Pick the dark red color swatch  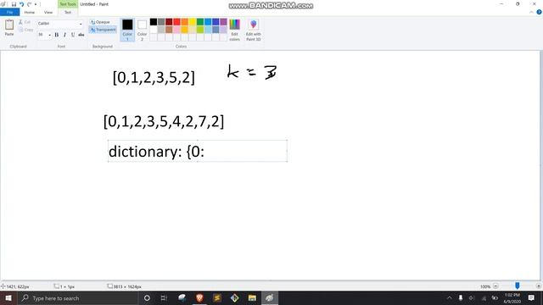(169, 22)
